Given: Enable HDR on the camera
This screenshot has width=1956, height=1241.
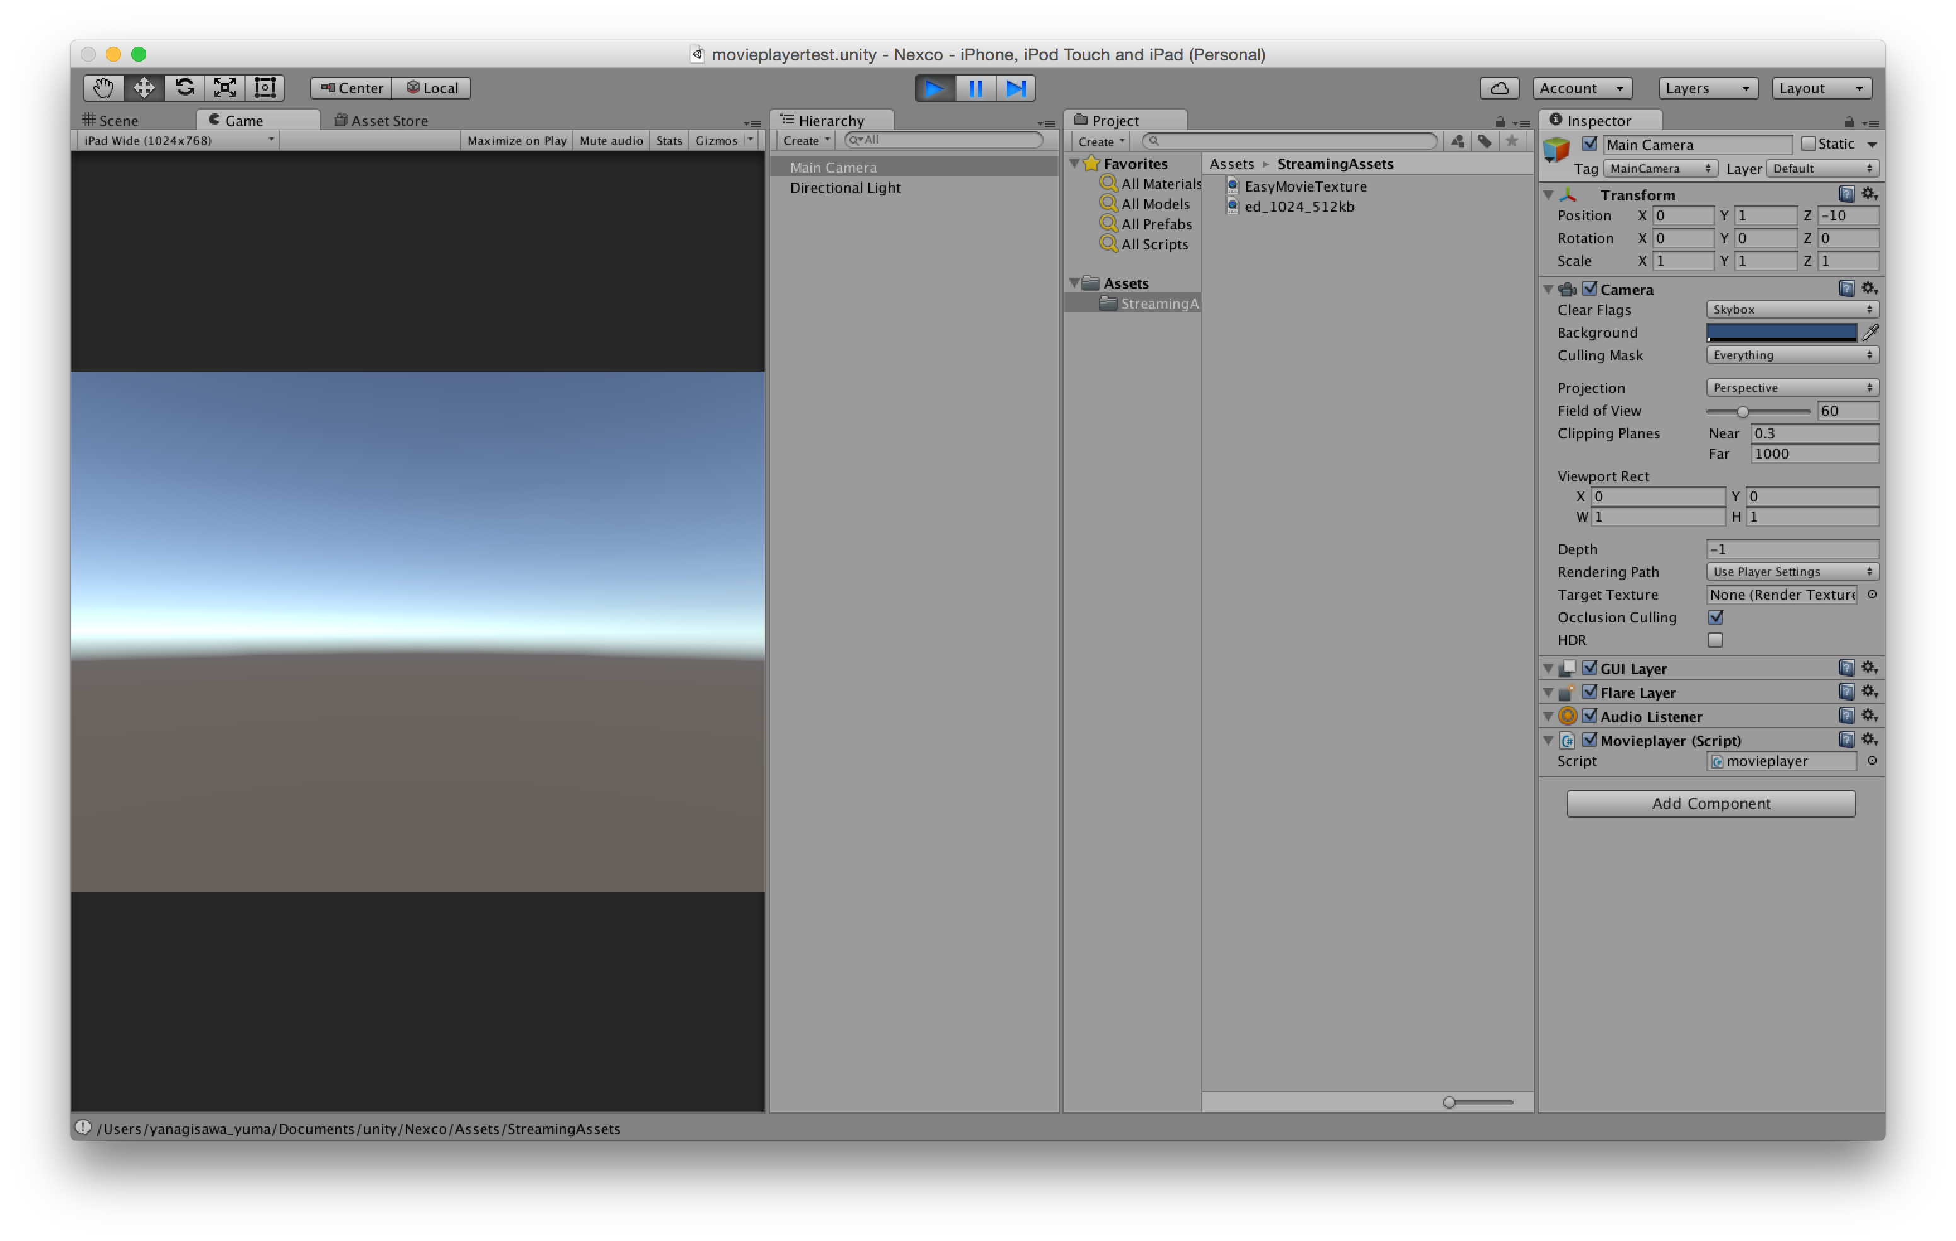Looking at the screenshot, I should coord(1715,640).
